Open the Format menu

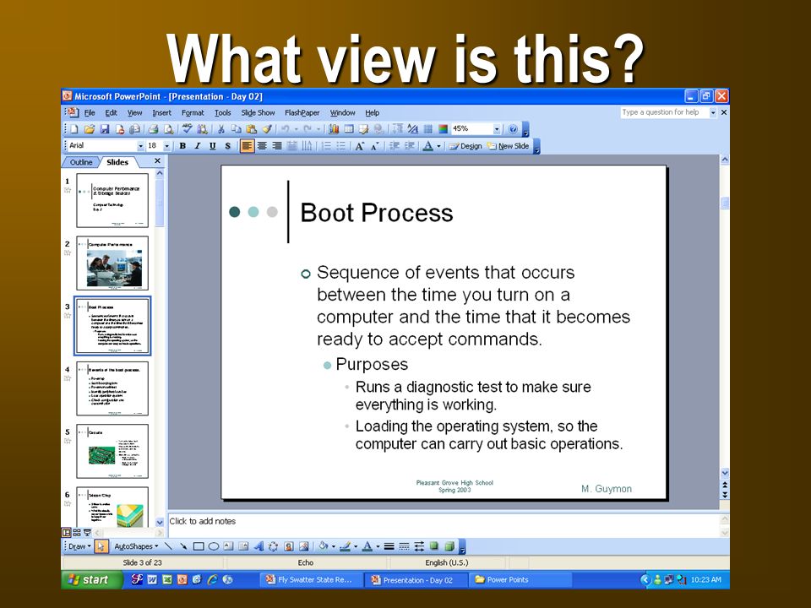point(193,112)
